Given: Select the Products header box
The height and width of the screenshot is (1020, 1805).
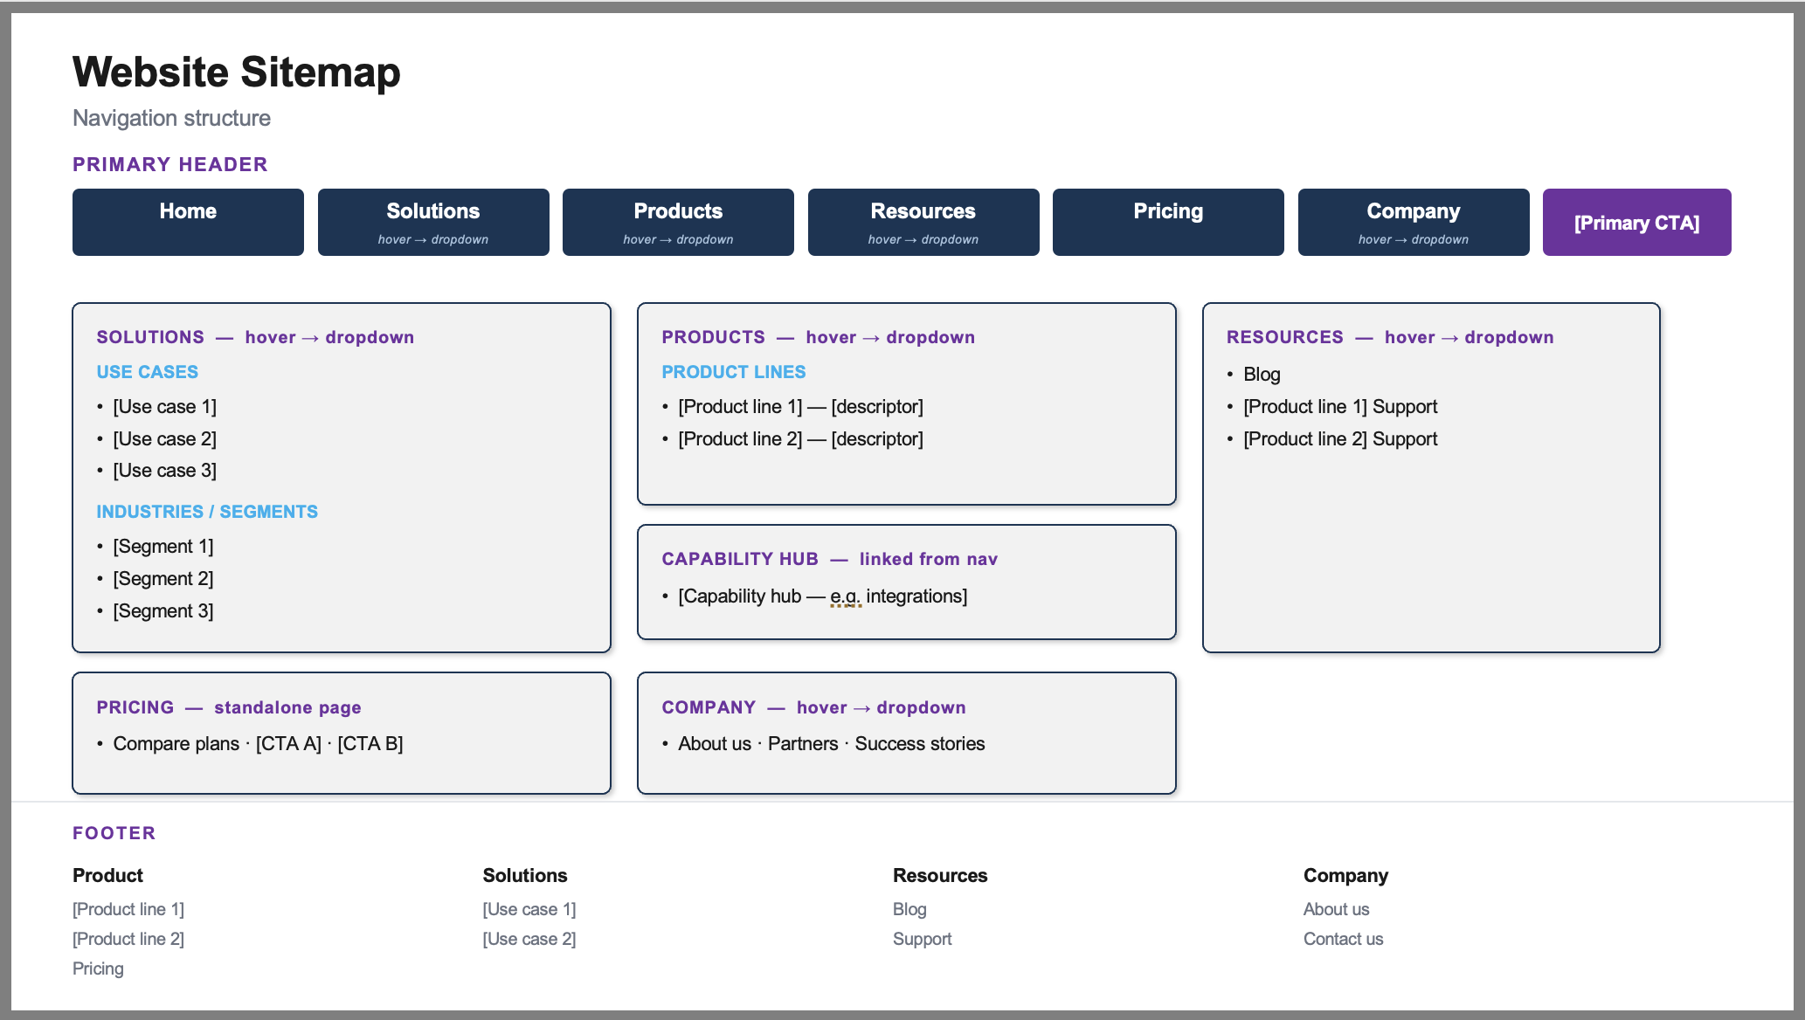Looking at the screenshot, I should tap(678, 222).
